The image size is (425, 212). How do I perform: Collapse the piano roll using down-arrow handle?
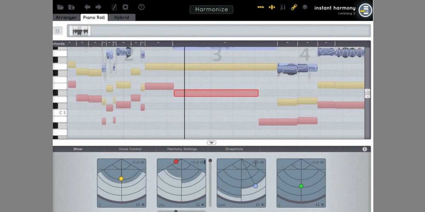[x=212, y=143]
